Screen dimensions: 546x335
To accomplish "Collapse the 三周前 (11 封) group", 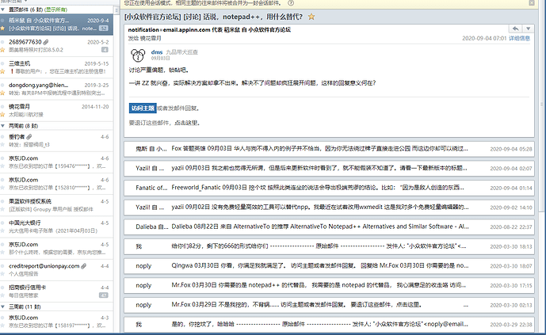I will click(x=3, y=306).
